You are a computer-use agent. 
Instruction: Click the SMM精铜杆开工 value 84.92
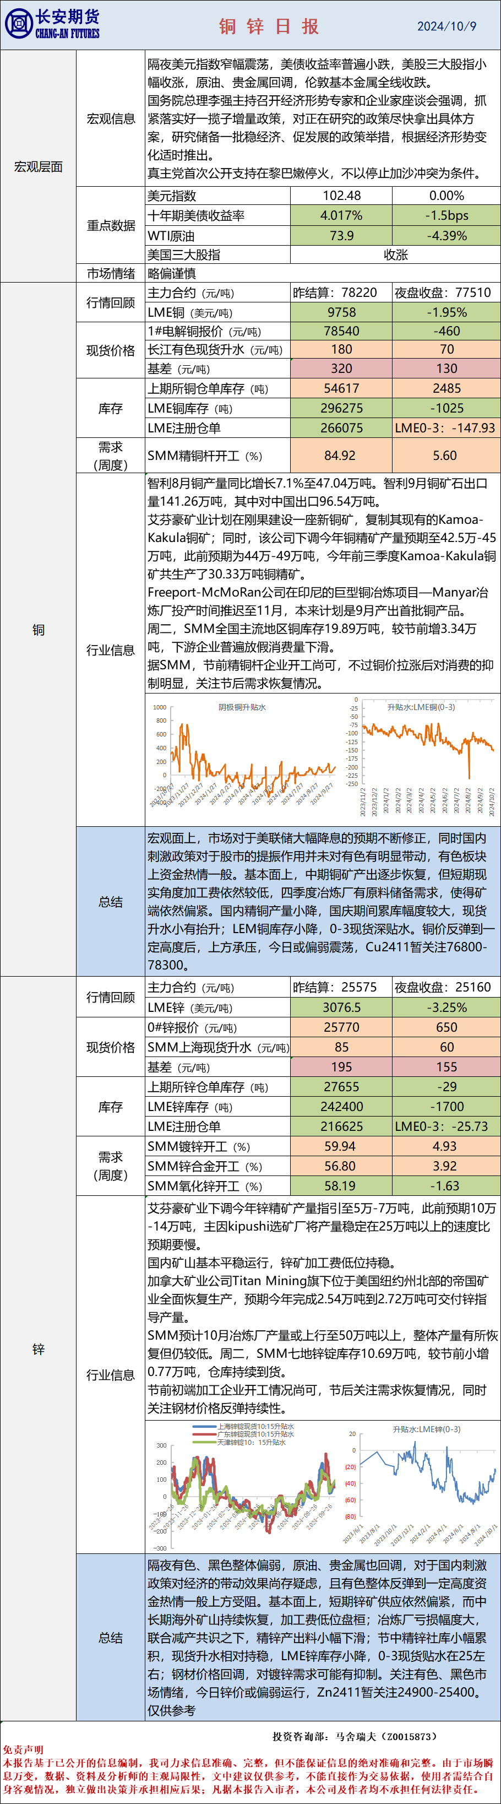[341, 456]
